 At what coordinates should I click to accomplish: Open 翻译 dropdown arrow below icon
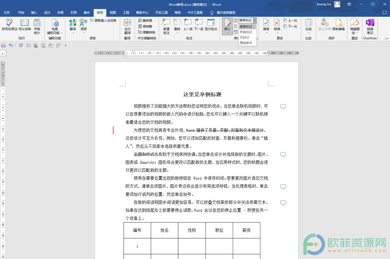[73, 33]
